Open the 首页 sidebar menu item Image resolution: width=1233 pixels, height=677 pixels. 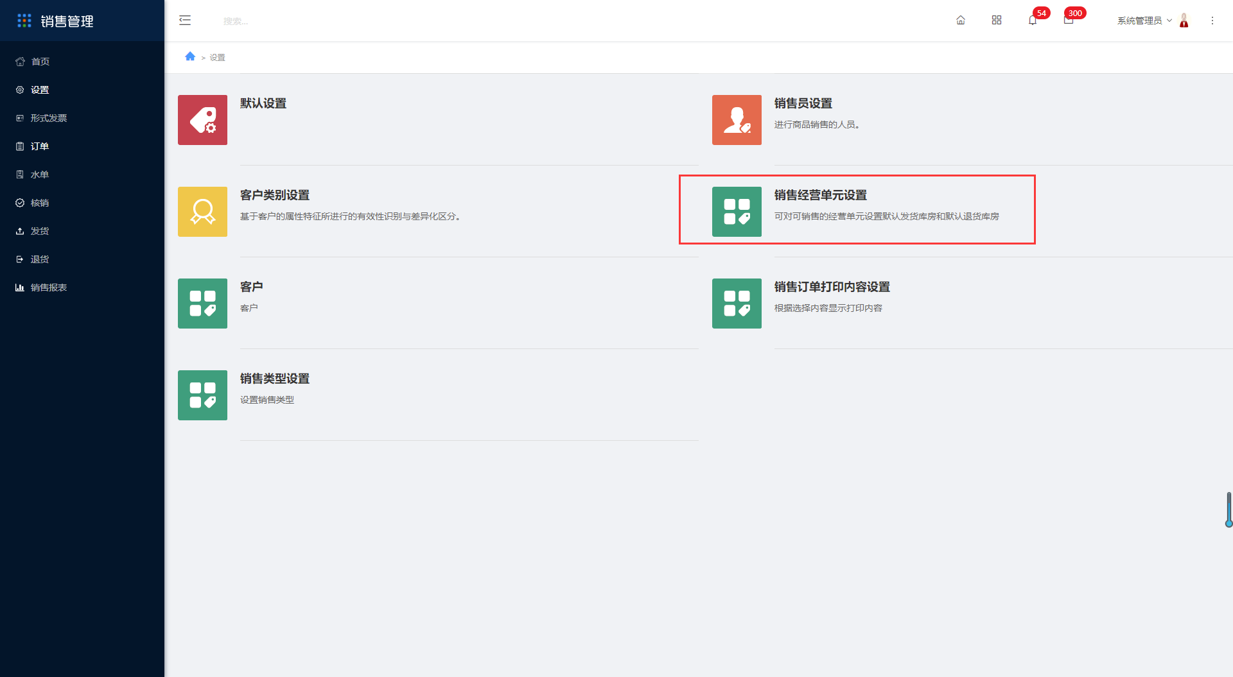point(82,62)
